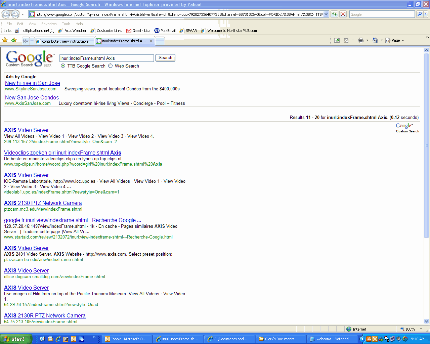Open the File menu

(9, 24)
